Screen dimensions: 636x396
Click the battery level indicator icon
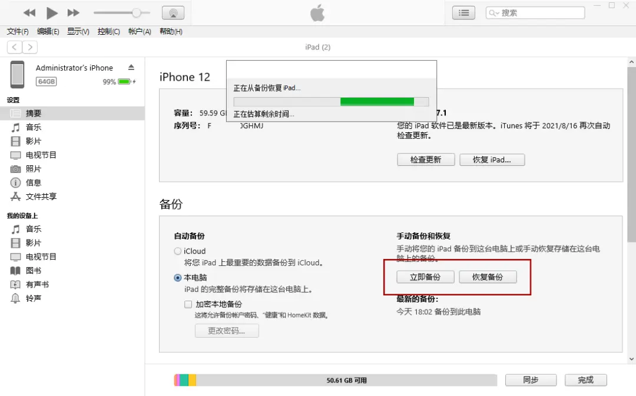(125, 81)
